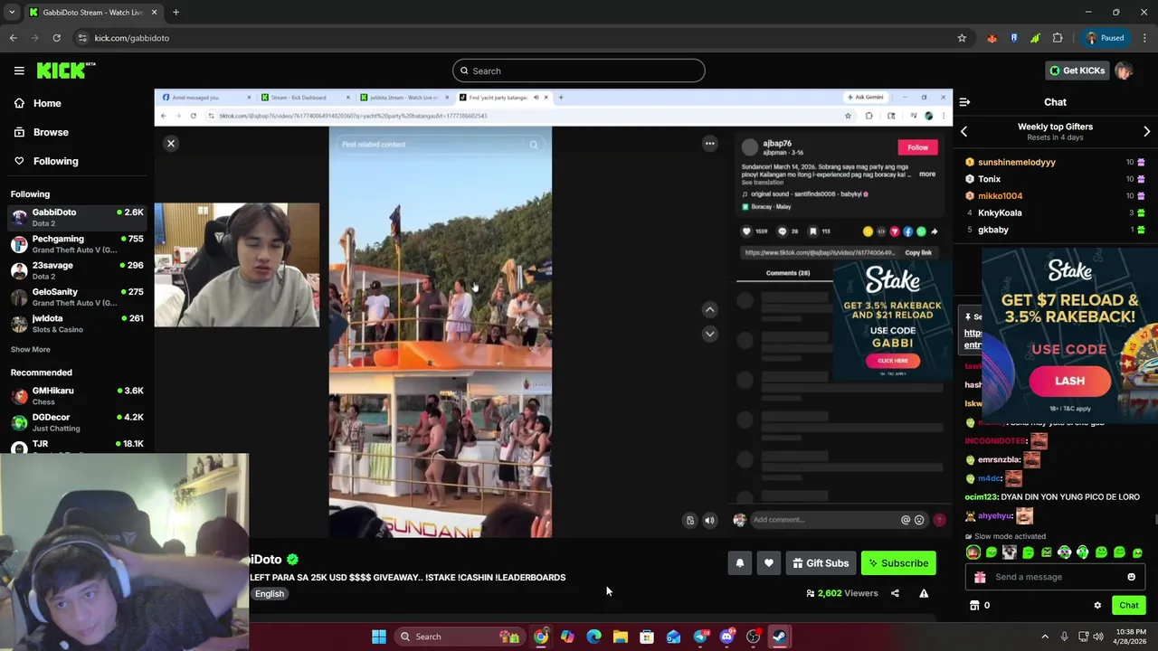Click the English language tag

click(x=270, y=594)
